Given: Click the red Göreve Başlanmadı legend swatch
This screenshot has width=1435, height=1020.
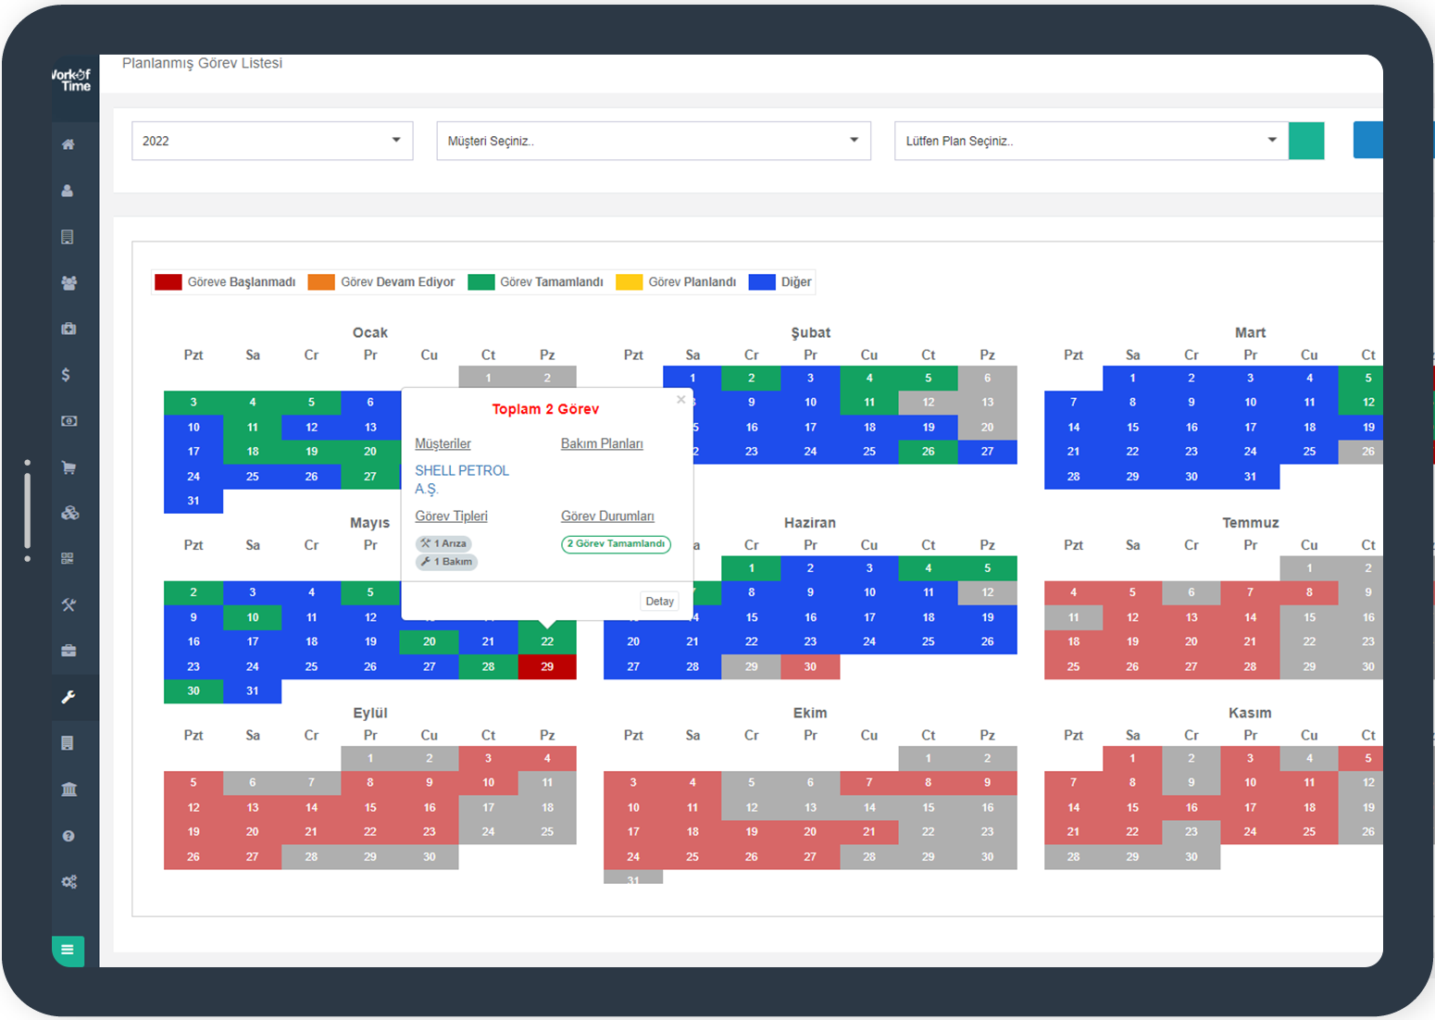Looking at the screenshot, I should click(x=168, y=282).
